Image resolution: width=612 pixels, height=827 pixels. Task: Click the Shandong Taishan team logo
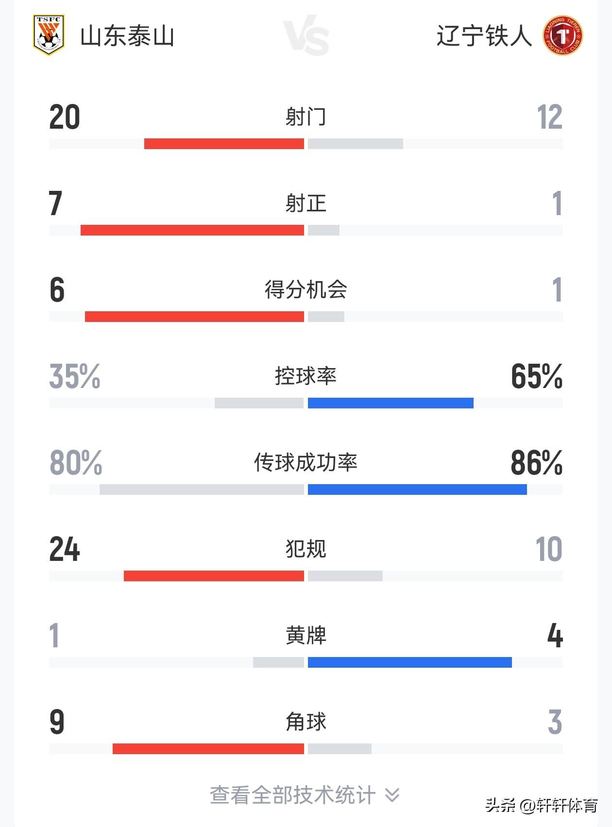pyautogui.click(x=49, y=35)
